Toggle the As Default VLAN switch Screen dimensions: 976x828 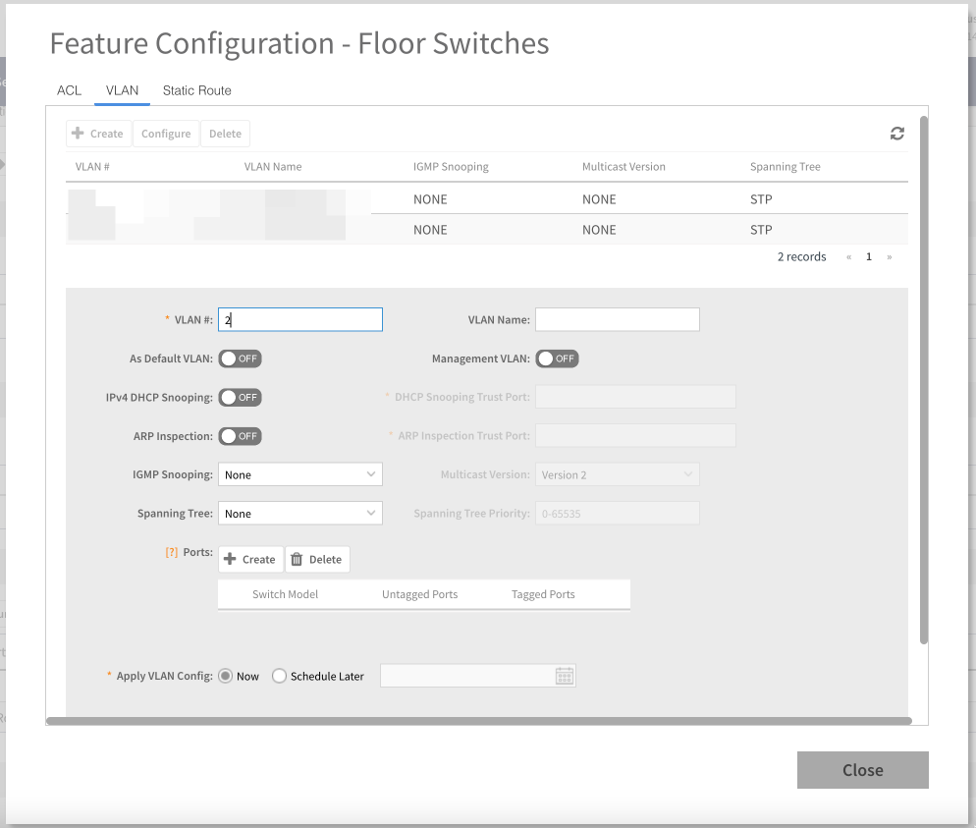240,359
